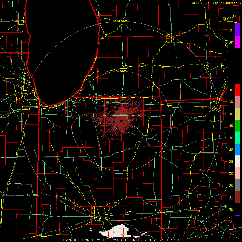Click the light pink IC ice crystals swatch

click(x=237, y=173)
